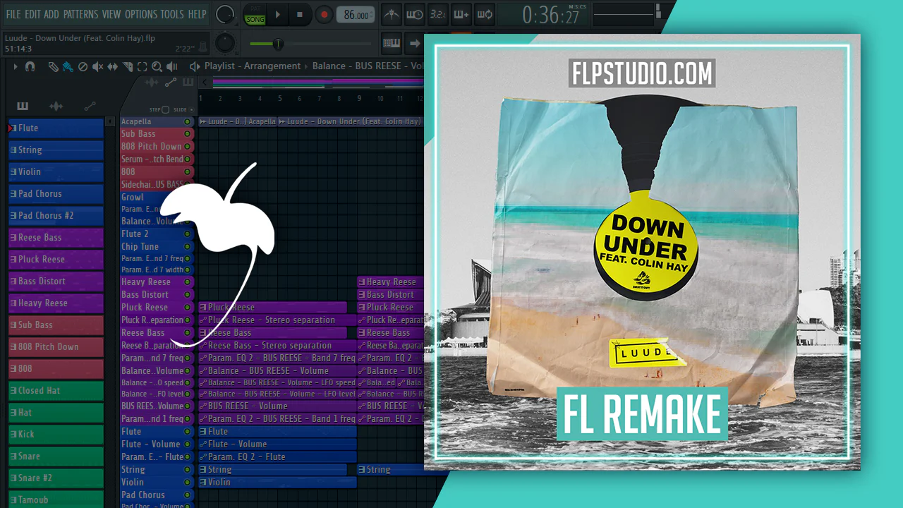This screenshot has width=903, height=508.
Task: Mute the Violin track
Action: (x=187, y=483)
